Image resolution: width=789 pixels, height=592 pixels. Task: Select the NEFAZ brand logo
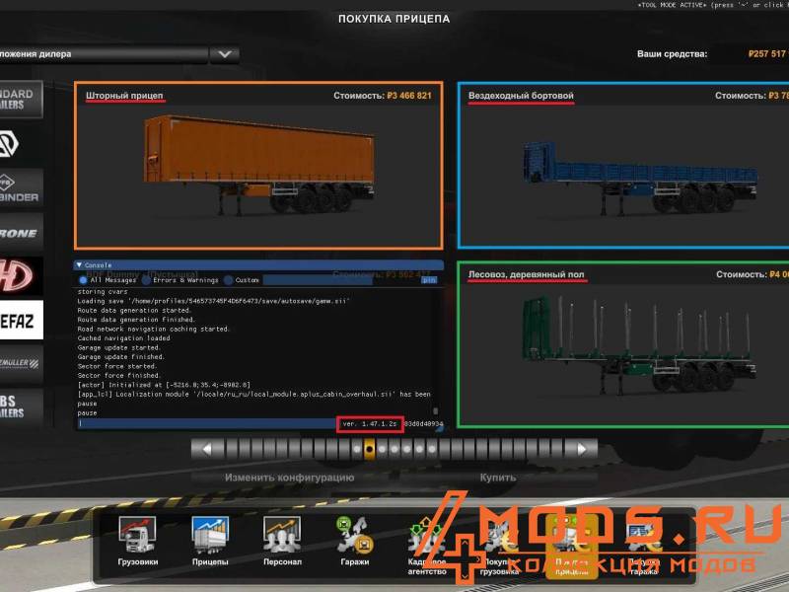(x=20, y=320)
